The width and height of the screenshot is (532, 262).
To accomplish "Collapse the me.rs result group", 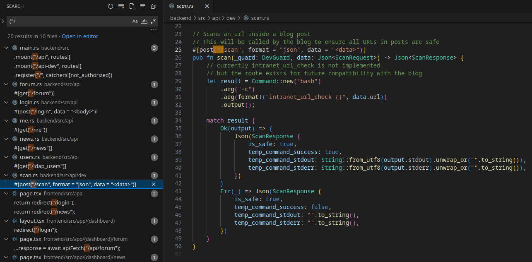I will (x=6, y=121).
